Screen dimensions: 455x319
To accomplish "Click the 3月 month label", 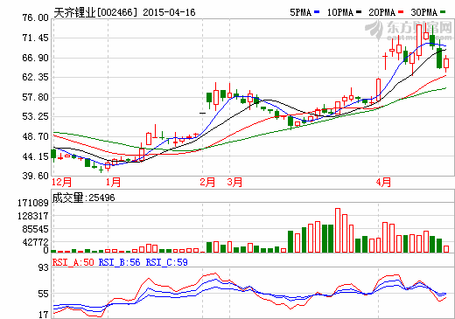I will (234, 183).
